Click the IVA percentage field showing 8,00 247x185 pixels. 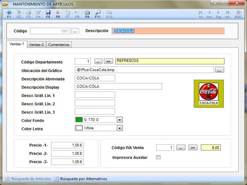click(211, 148)
